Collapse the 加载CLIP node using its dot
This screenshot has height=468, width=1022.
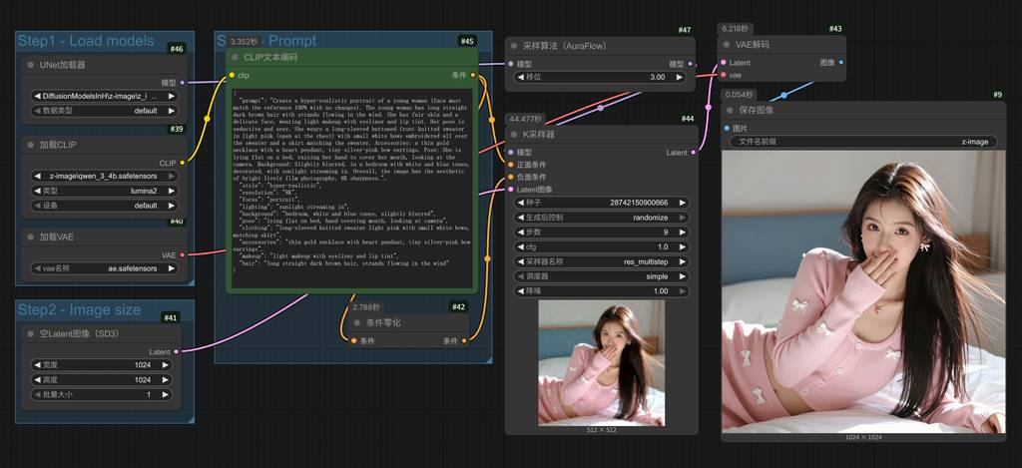tap(30, 144)
